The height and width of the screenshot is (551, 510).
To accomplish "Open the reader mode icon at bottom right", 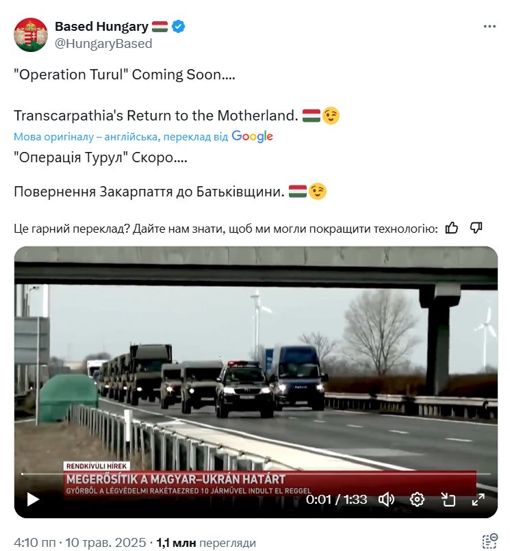I will tap(489, 541).
